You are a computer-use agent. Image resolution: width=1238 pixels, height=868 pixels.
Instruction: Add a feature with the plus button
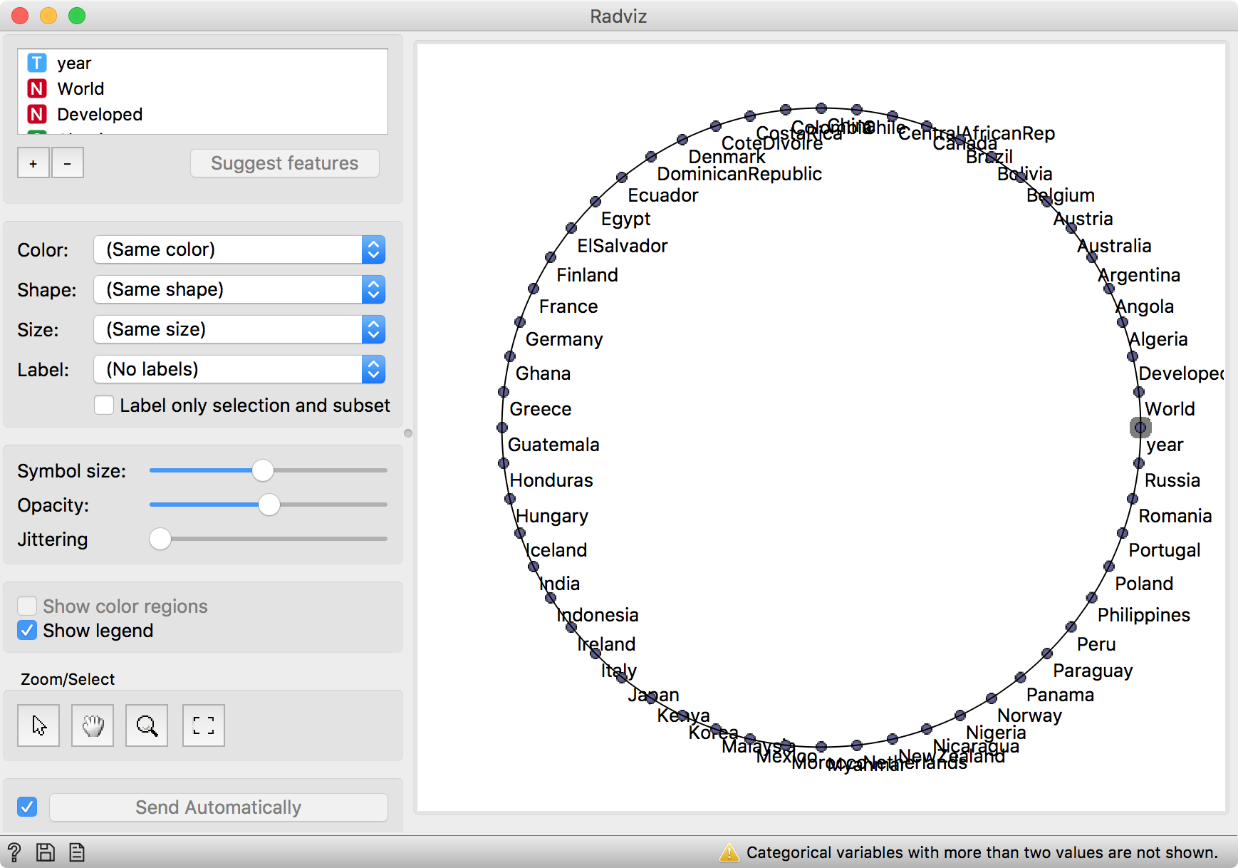pyautogui.click(x=33, y=163)
